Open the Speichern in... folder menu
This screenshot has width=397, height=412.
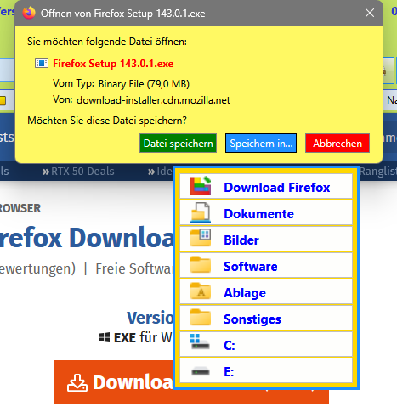261,144
